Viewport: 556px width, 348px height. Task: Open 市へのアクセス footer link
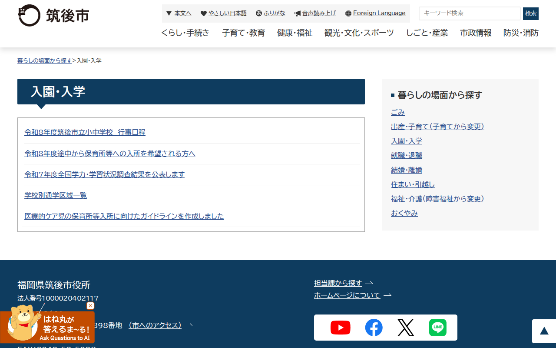155,325
